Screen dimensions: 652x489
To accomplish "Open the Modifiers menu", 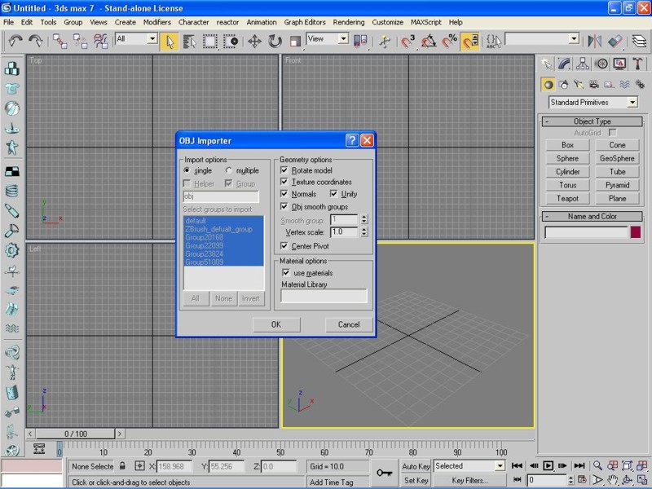I will coord(156,22).
